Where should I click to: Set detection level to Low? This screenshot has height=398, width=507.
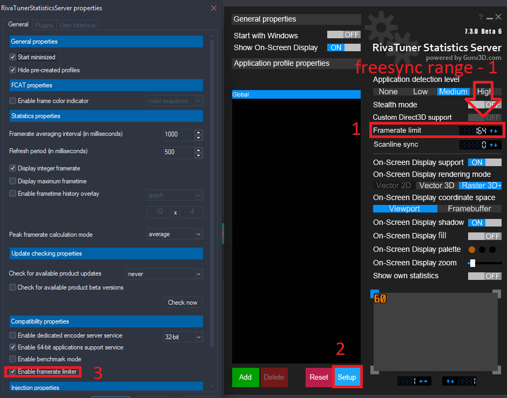pyautogui.click(x=421, y=92)
